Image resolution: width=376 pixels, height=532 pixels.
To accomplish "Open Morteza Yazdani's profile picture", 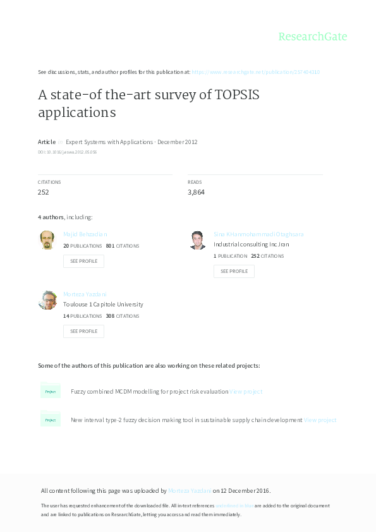I will pyautogui.click(x=47, y=300).
